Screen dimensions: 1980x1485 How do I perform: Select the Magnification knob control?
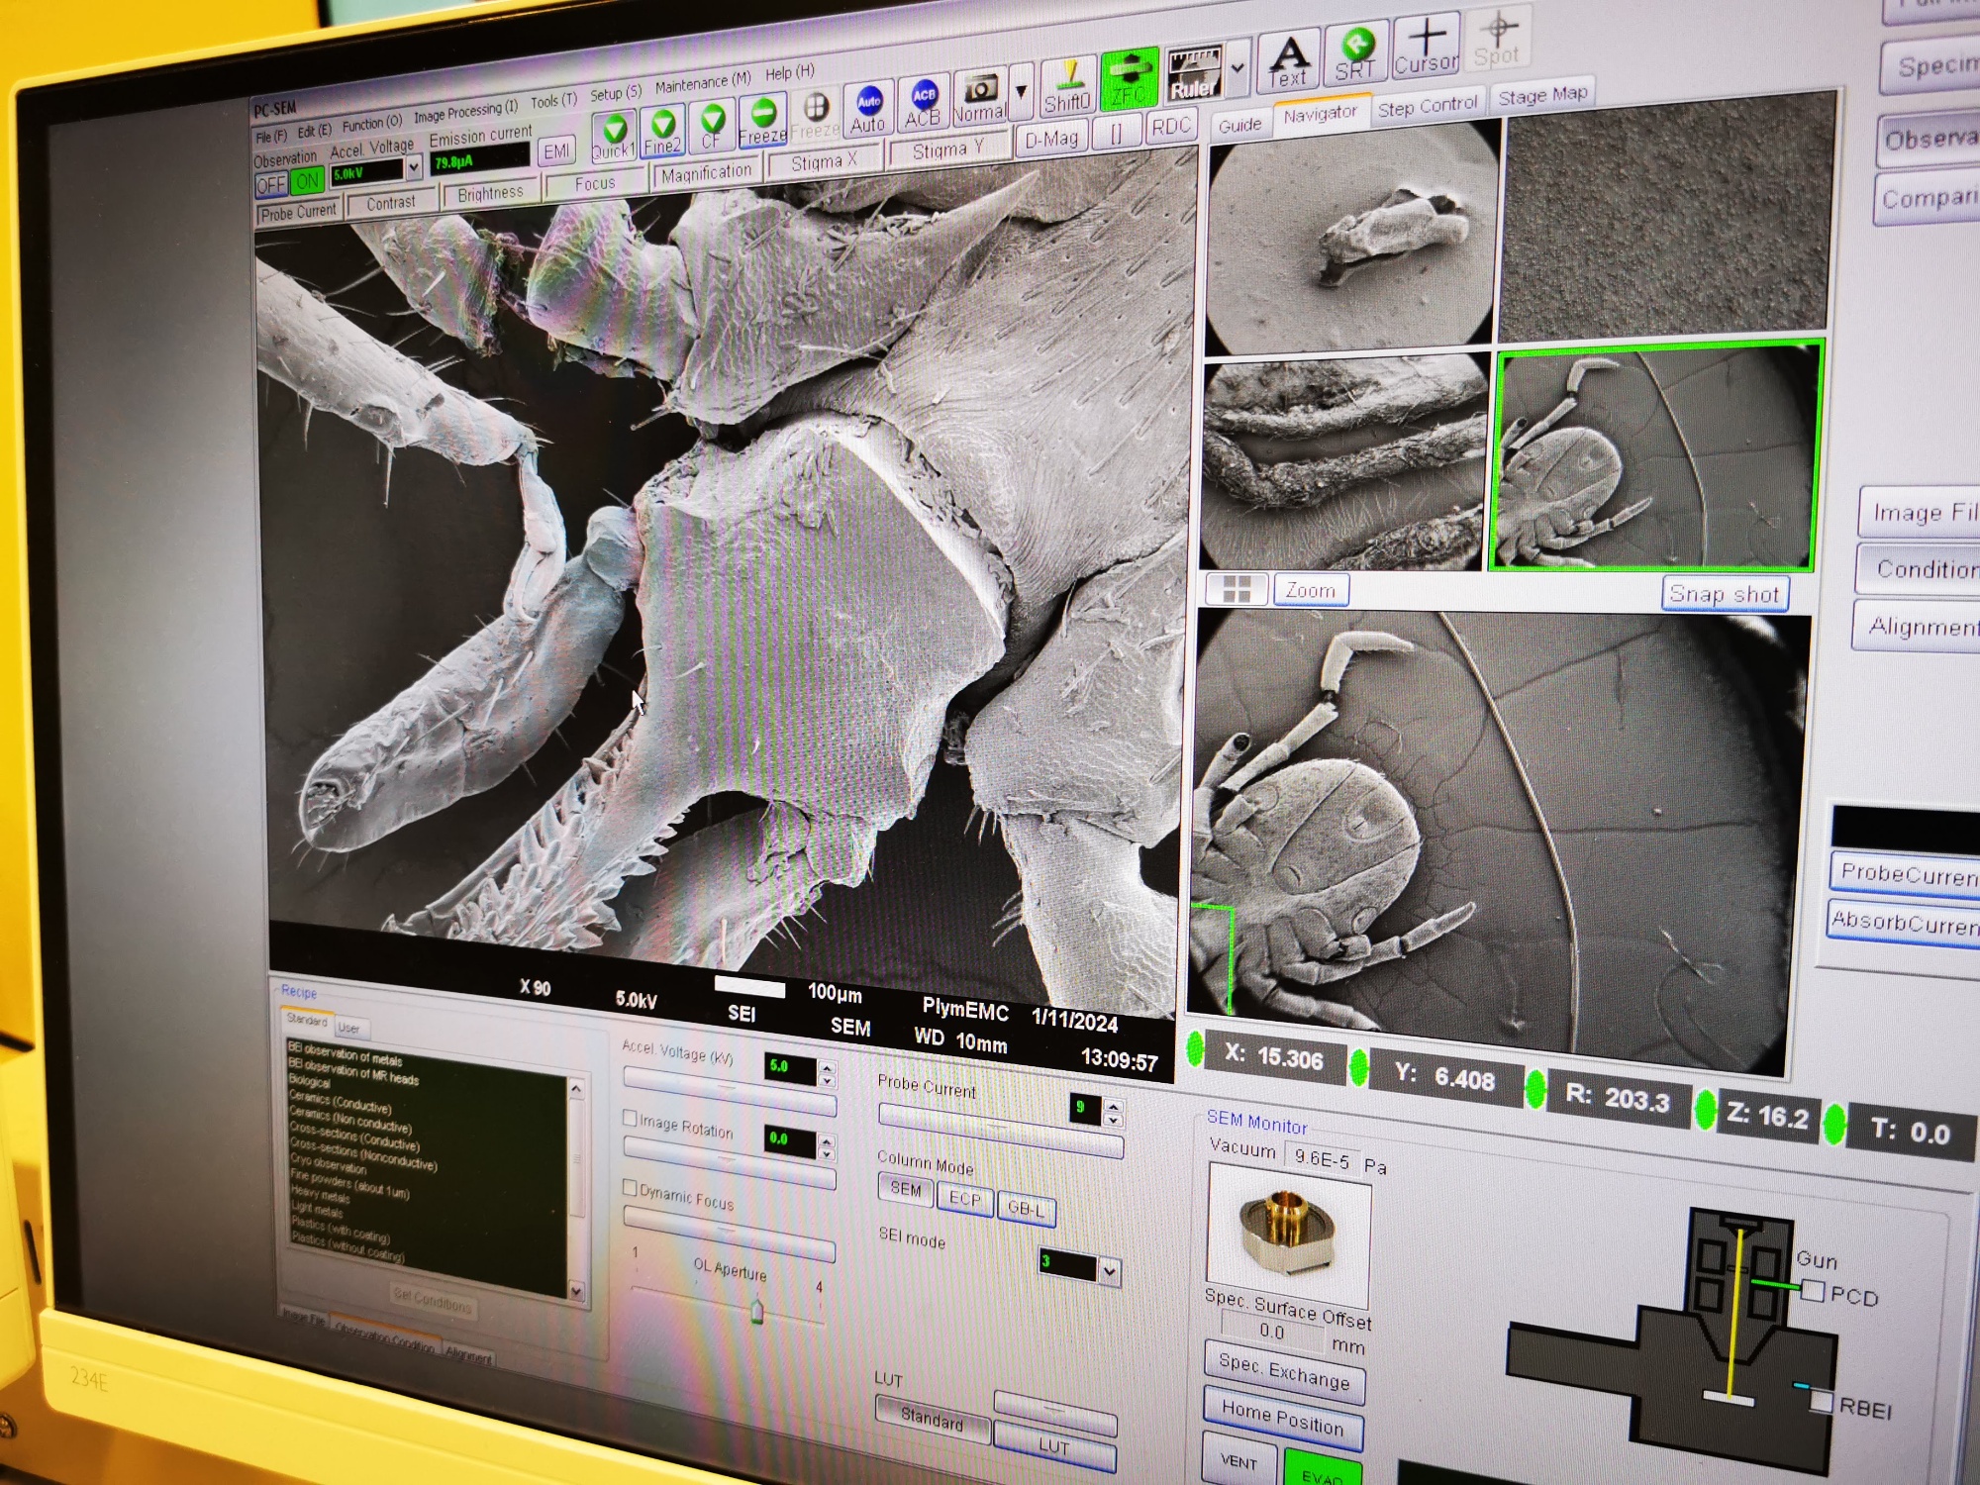tap(707, 172)
